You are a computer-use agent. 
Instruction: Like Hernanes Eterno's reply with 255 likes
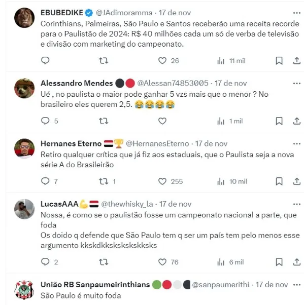click(x=171, y=181)
